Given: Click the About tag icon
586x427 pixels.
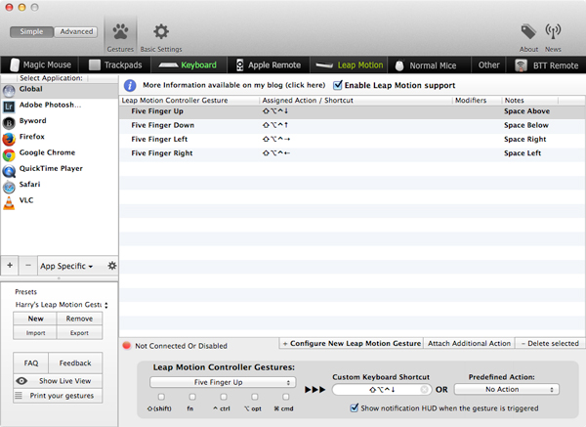Looking at the screenshot, I should click(528, 32).
